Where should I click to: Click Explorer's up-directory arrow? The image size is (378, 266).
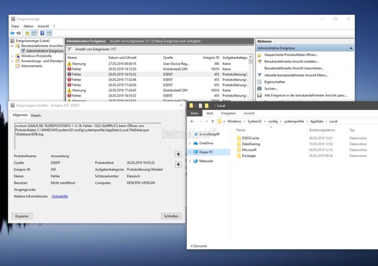click(x=213, y=121)
